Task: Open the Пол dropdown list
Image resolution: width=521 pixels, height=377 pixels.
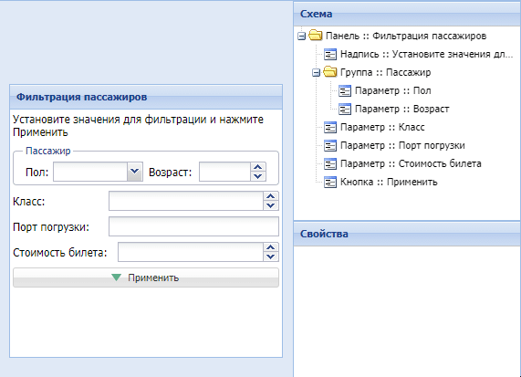Action: click(134, 172)
